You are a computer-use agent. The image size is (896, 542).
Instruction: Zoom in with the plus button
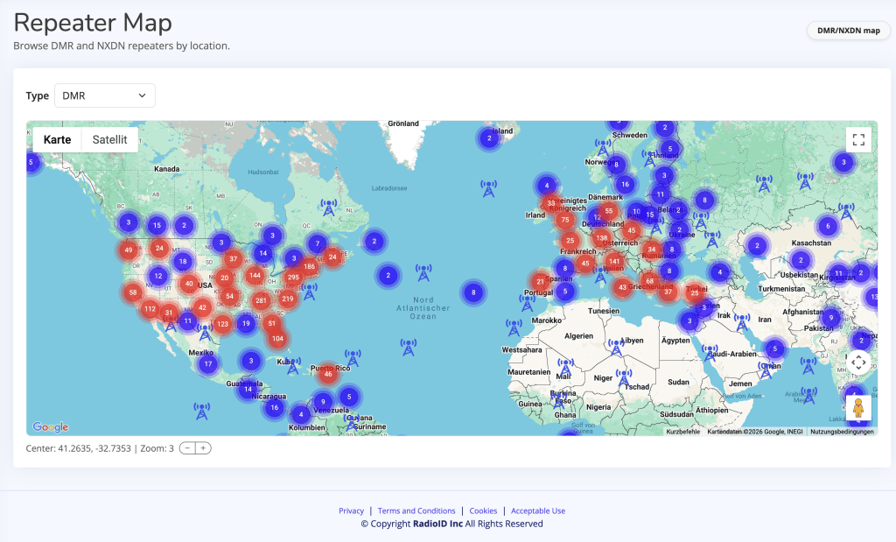click(x=203, y=448)
